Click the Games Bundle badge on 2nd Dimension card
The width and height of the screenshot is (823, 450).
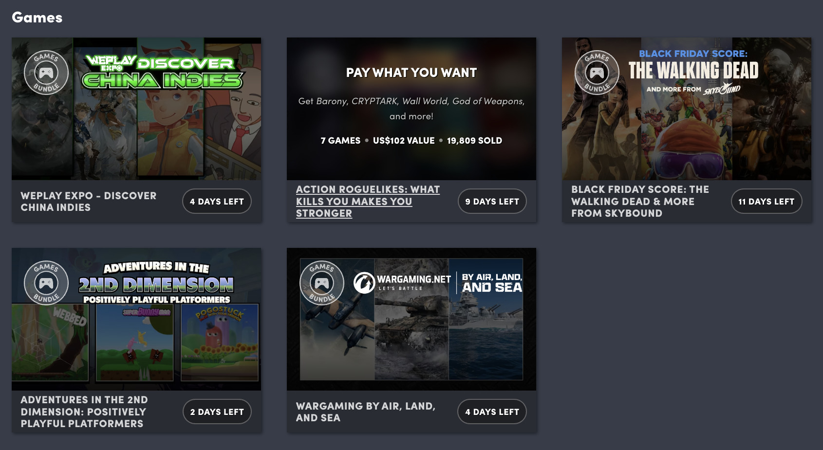[46, 283]
